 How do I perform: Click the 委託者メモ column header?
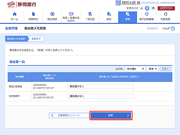click(120, 77)
